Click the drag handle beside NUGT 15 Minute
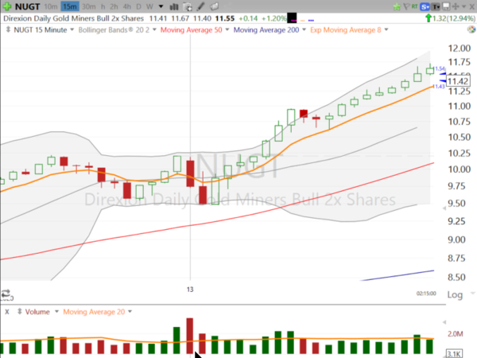 pos(8,29)
